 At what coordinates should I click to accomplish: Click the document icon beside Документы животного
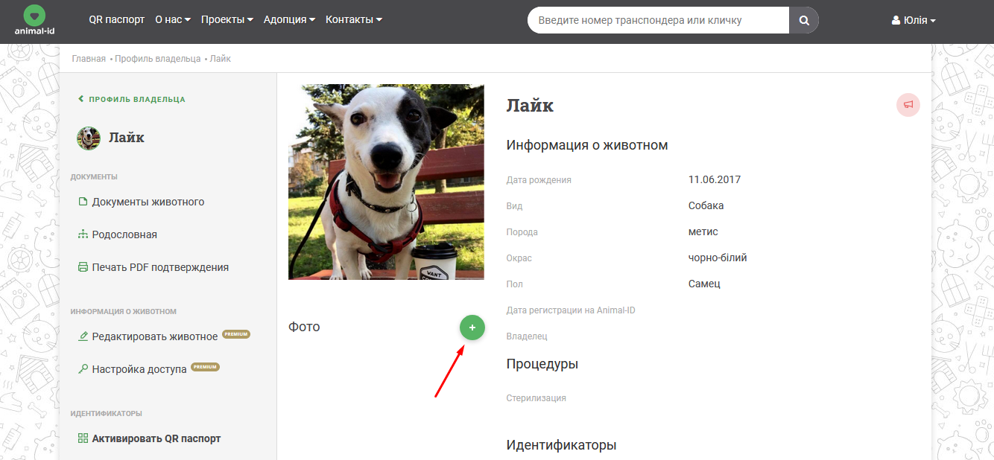83,202
